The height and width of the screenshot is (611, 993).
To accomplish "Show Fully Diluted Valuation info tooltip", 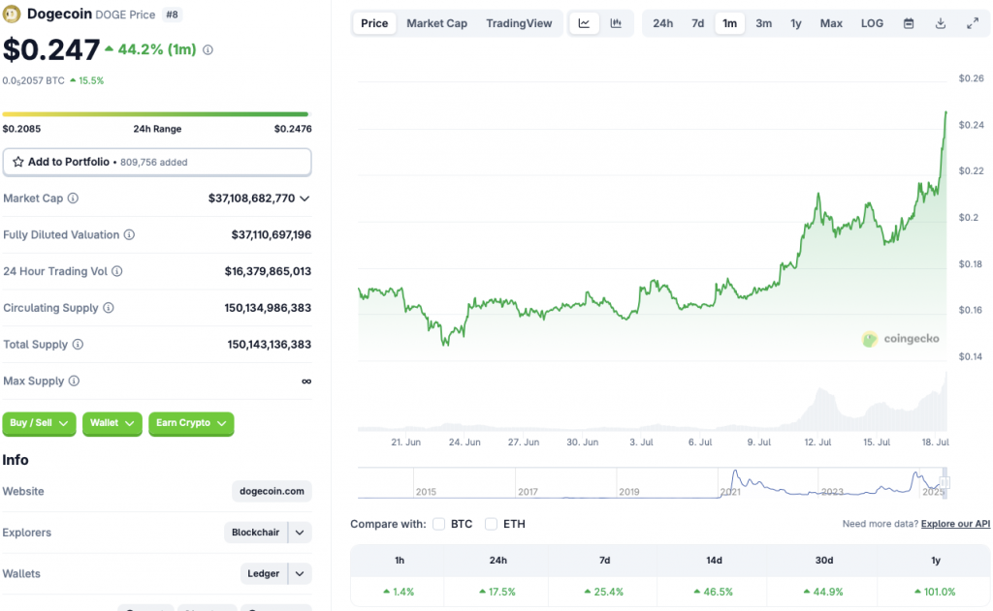I will 129,234.
